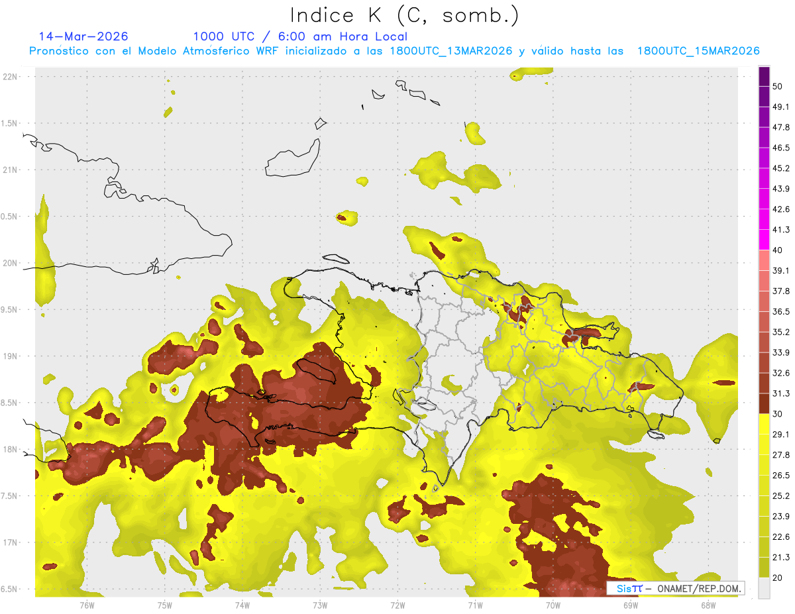Pick the dark brown swatch between 31.3 and 30

(764, 403)
